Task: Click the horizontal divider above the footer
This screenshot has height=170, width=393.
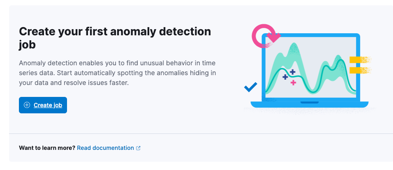Action: click(x=201, y=133)
